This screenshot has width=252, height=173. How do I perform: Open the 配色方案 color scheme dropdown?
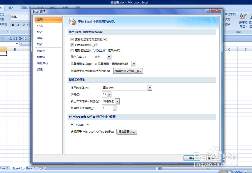click(109, 57)
